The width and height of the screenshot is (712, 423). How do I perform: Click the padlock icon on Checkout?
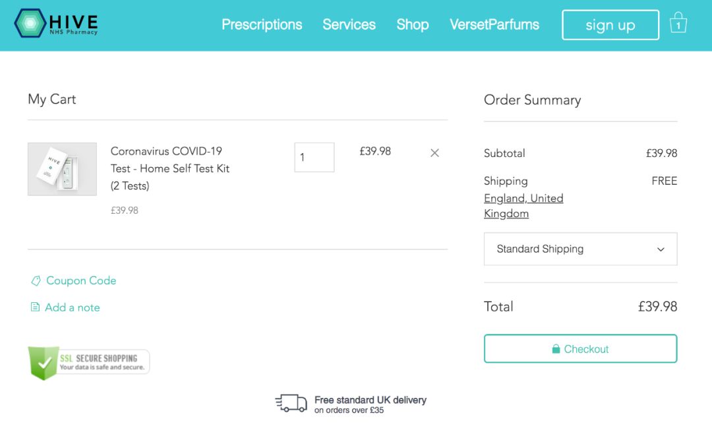pyautogui.click(x=556, y=349)
